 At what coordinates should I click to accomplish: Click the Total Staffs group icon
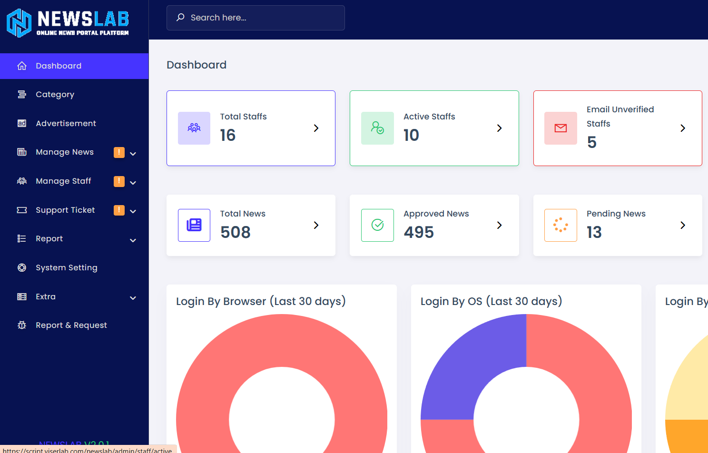[x=194, y=128]
